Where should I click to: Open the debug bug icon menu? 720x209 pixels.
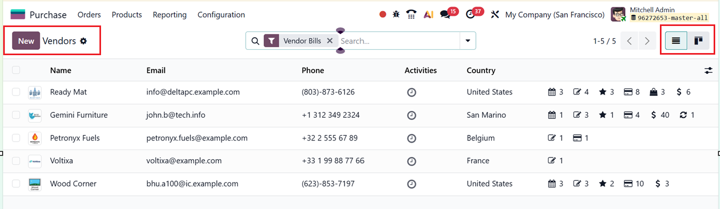point(396,15)
